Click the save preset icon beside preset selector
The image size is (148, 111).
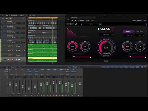click(101, 24)
